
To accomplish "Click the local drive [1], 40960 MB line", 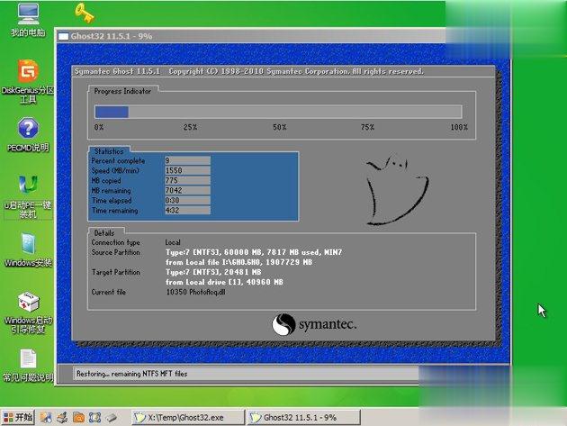I will (x=224, y=282).
